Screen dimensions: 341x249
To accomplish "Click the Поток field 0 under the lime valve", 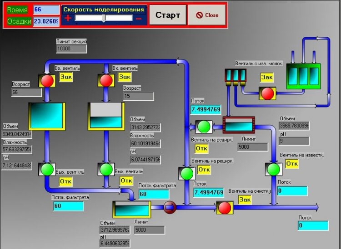I will coord(292,191).
